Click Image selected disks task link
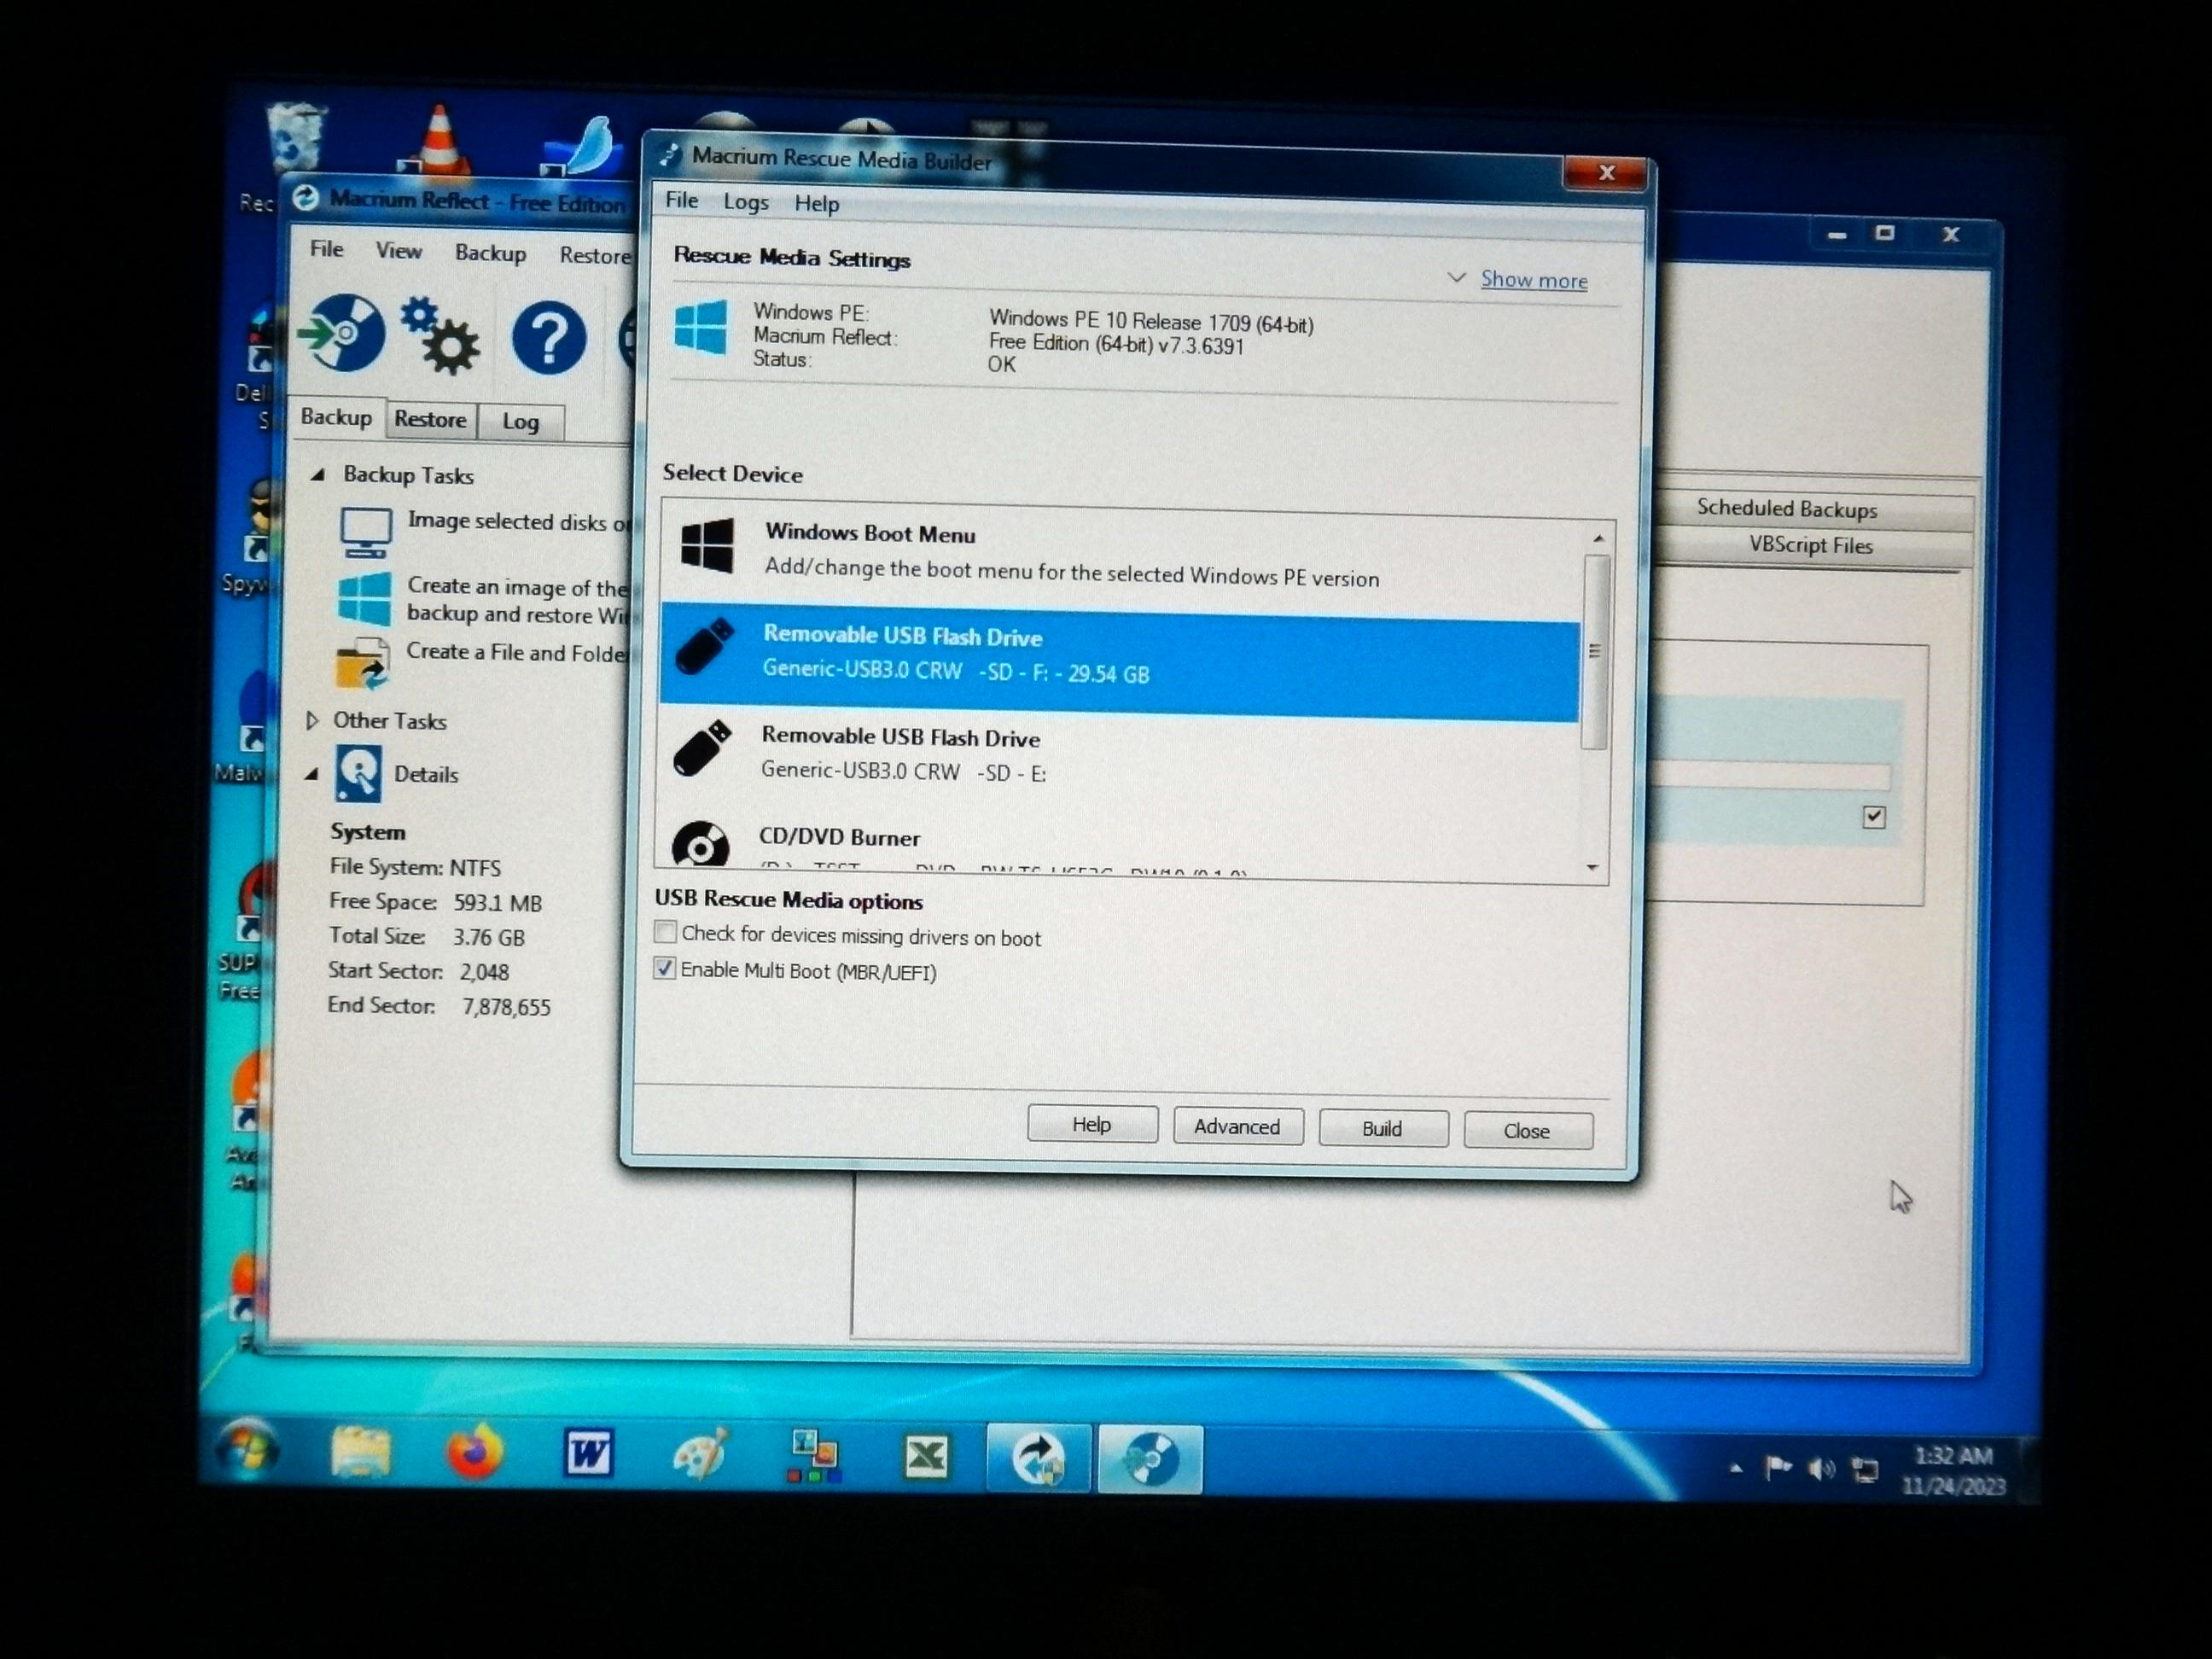The width and height of the screenshot is (2212, 1659). [x=518, y=522]
